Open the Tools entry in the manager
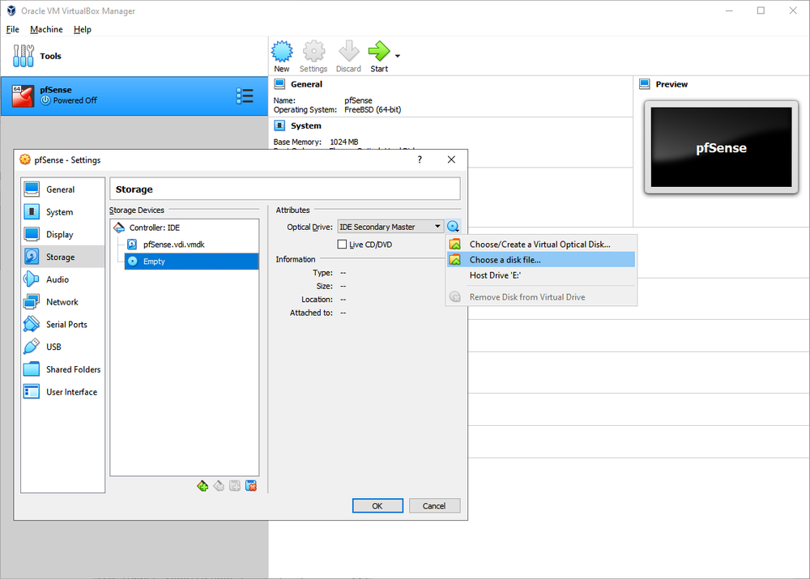The width and height of the screenshot is (810, 579). (134, 56)
